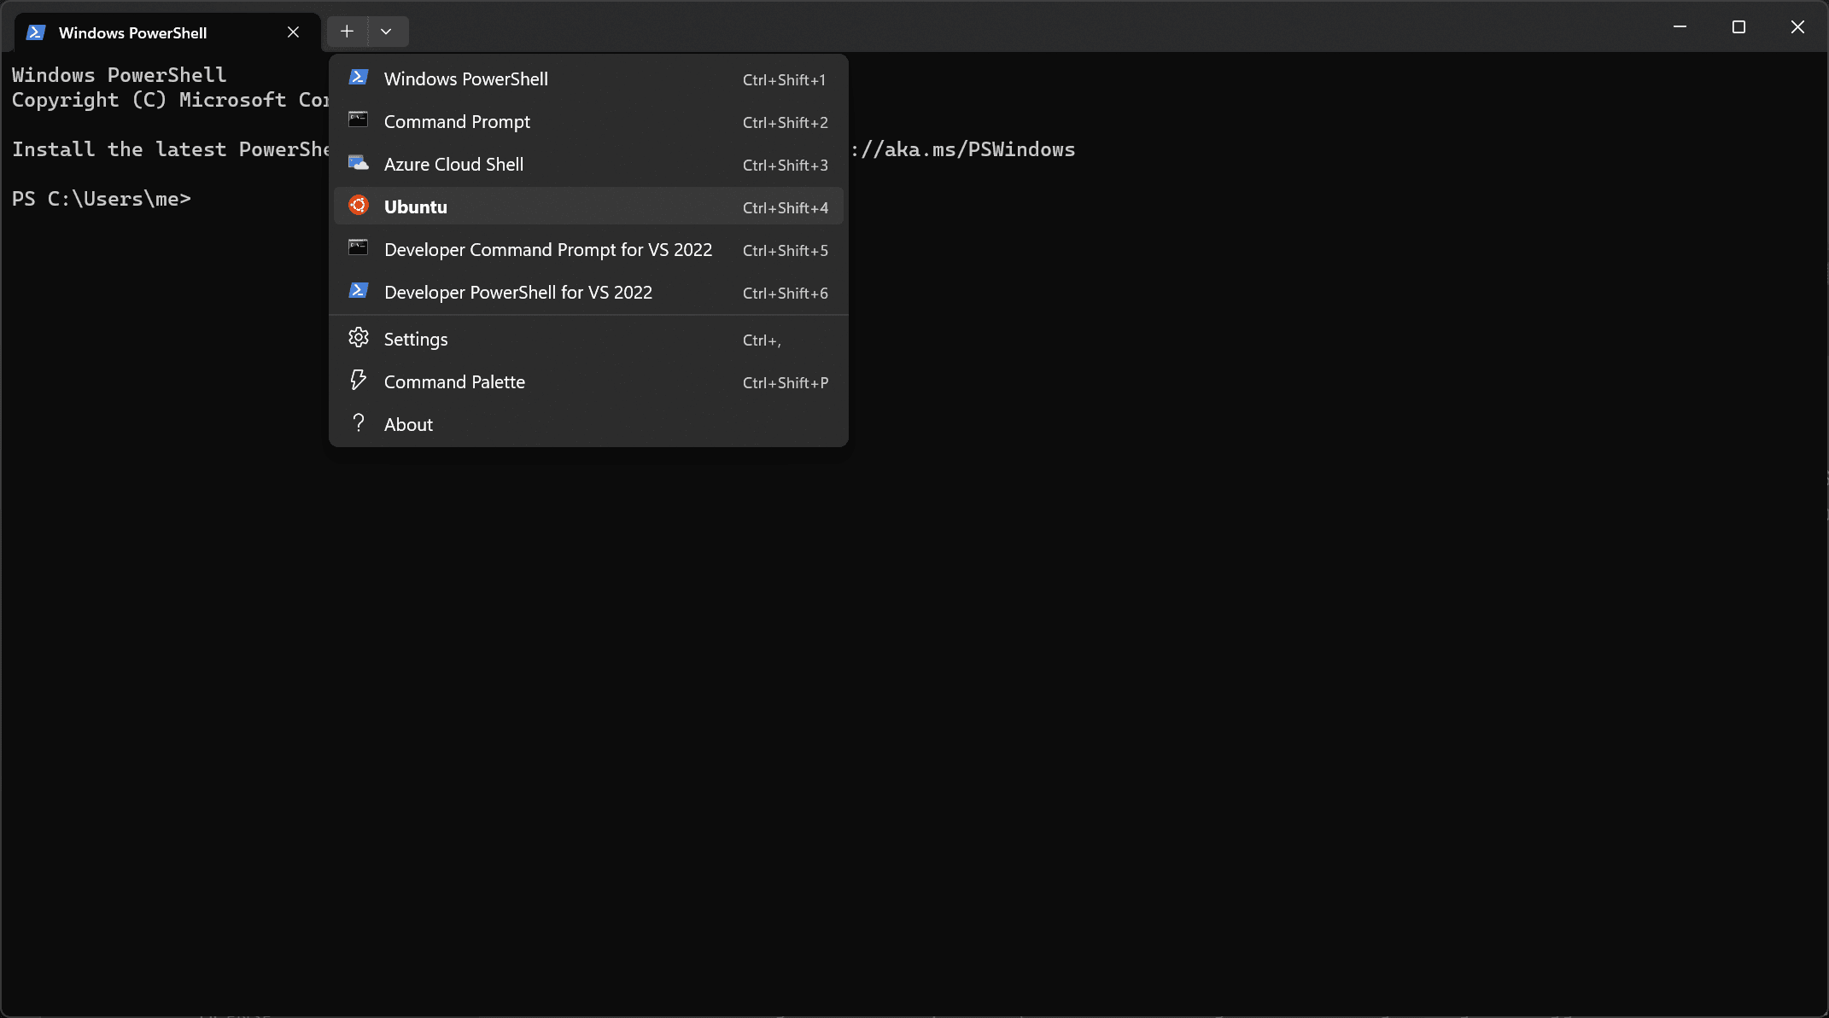Image resolution: width=1829 pixels, height=1018 pixels.
Task: Open Settings from the dropdown menu
Action: coord(588,339)
